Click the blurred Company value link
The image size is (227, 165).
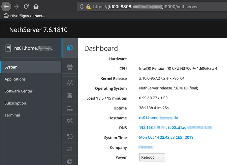pos(146,147)
